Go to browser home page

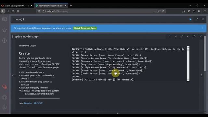click(18, 11)
